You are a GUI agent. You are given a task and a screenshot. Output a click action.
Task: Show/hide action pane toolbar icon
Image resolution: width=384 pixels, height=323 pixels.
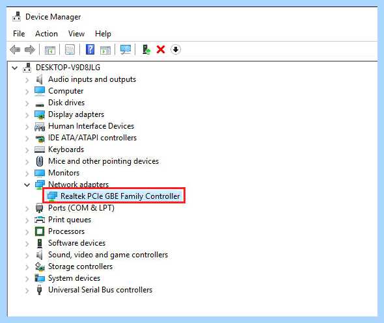click(x=105, y=50)
